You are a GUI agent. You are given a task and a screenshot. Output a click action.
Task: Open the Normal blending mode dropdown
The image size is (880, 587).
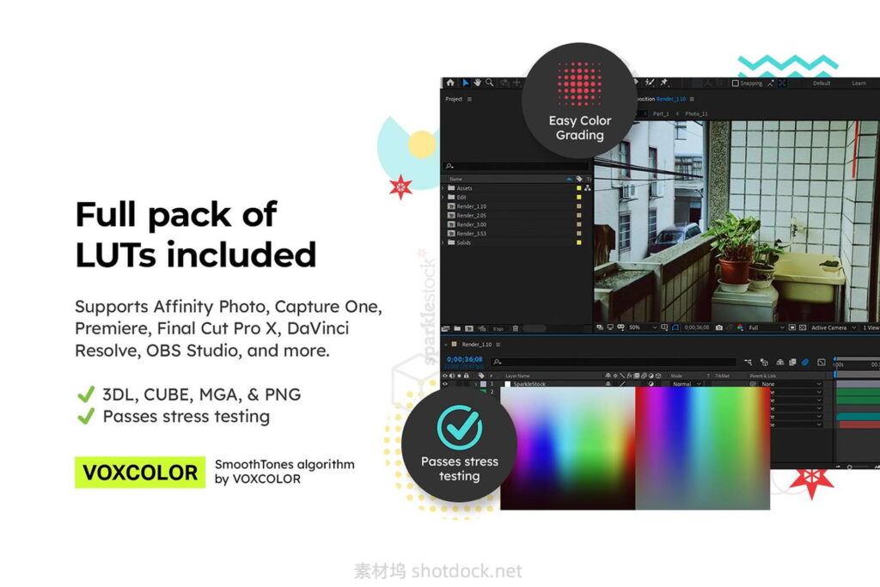click(x=687, y=384)
